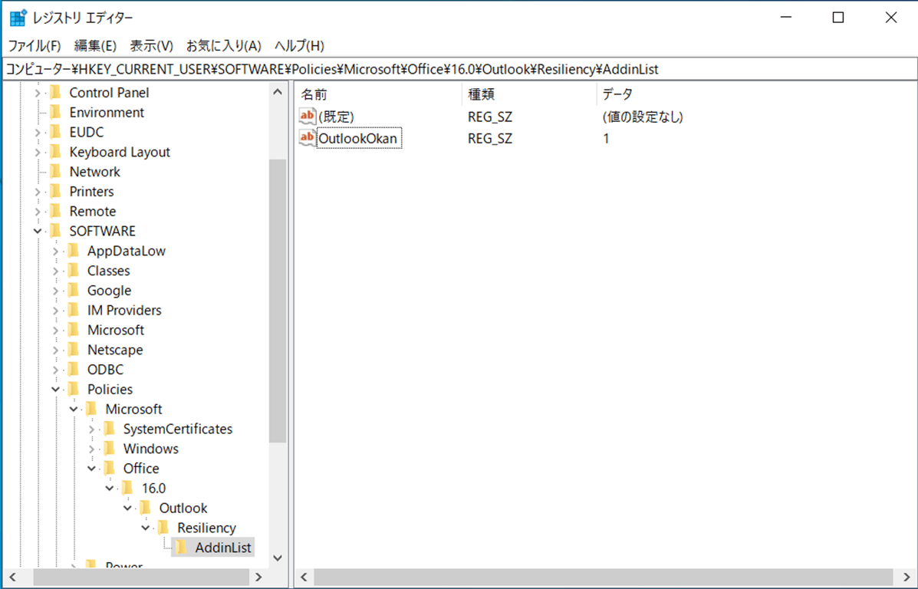918x589 pixels.
Task: Click the tree pane scroll-right arrow
Action: 258,577
